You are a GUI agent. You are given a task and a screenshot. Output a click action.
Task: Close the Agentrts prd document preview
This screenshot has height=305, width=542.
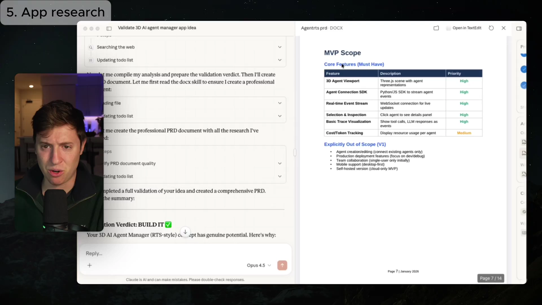504,28
